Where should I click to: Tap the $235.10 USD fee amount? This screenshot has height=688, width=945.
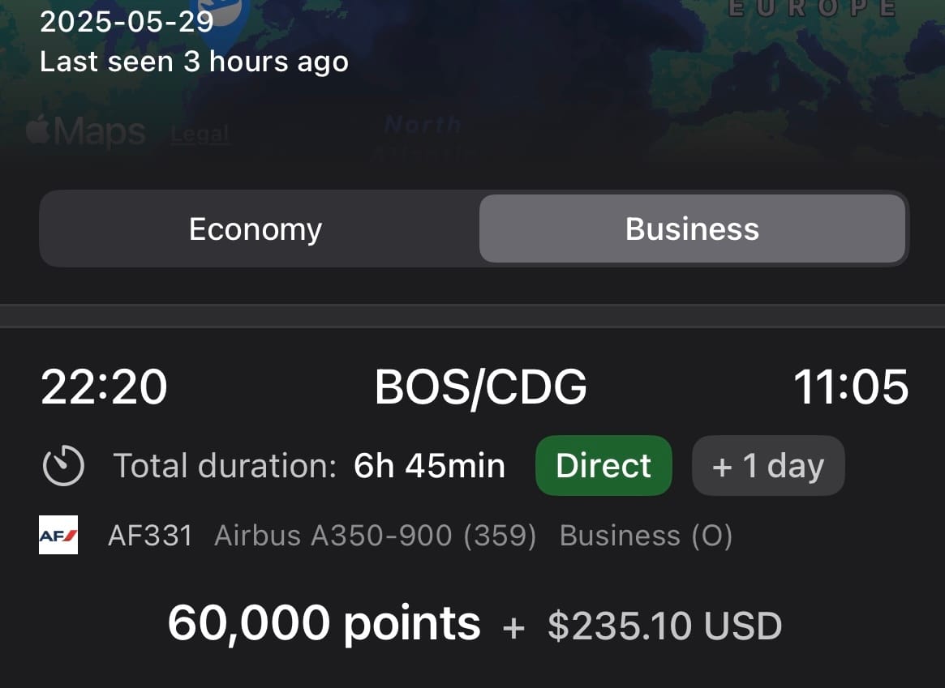(x=665, y=626)
